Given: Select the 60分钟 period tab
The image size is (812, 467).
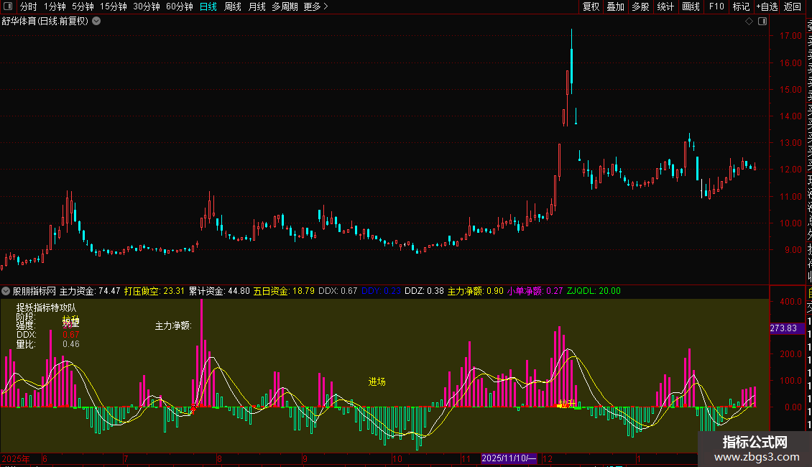Looking at the screenshot, I should coord(179,6).
